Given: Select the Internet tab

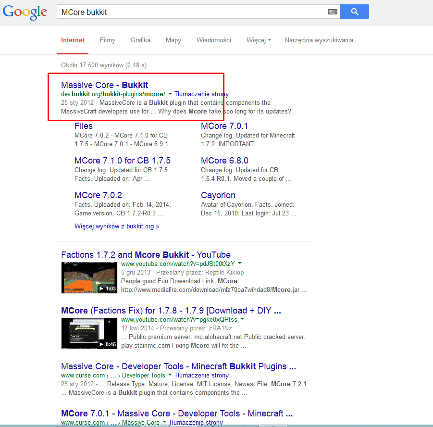Looking at the screenshot, I should (x=73, y=40).
